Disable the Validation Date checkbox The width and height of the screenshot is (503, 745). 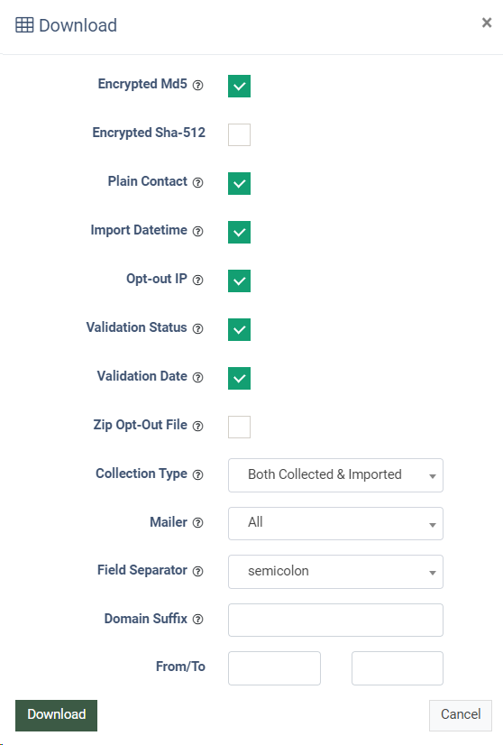coord(240,378)
